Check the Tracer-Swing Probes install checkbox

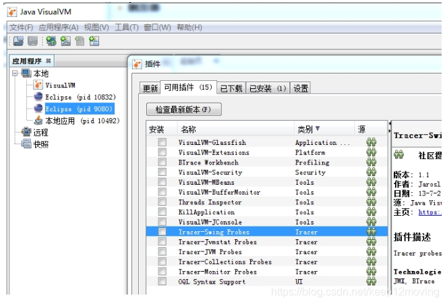click(162, 232)
